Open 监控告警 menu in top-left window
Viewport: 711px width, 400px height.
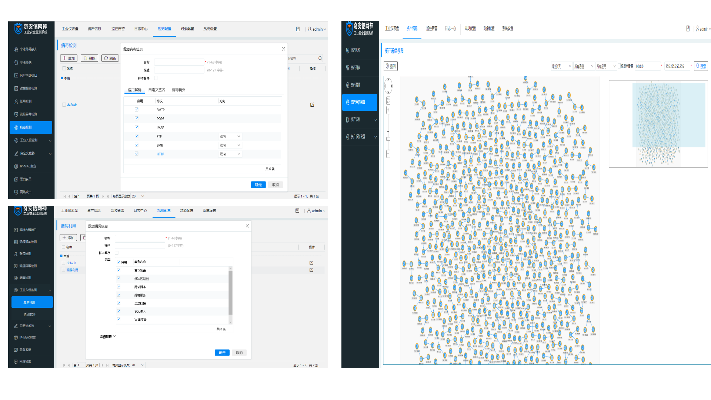click(118, 29)
